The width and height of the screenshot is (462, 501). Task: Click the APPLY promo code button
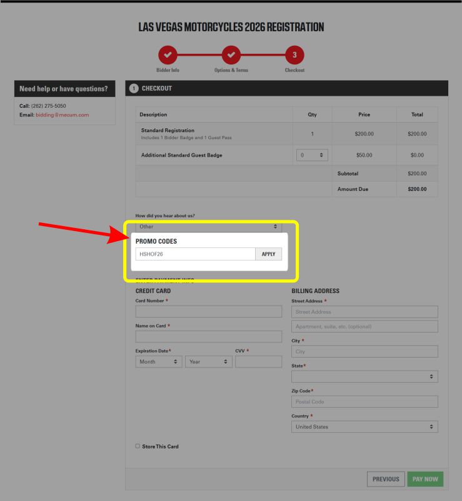[268, 254]
